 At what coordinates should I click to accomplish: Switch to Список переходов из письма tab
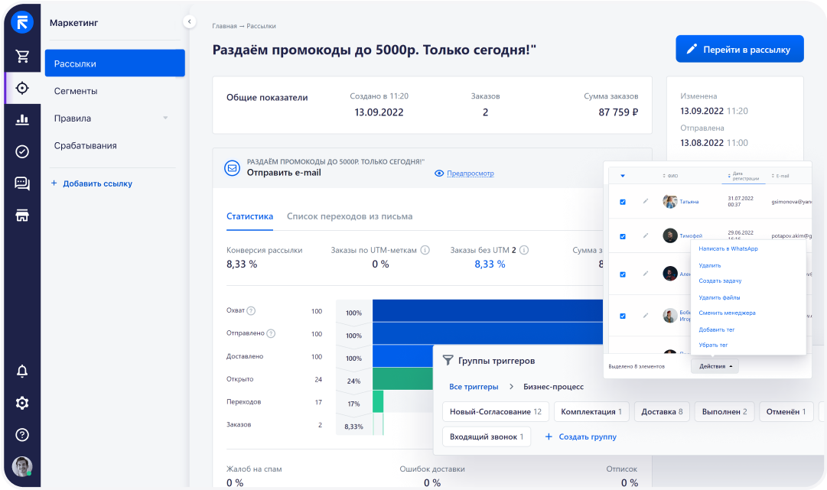point(350,216)
